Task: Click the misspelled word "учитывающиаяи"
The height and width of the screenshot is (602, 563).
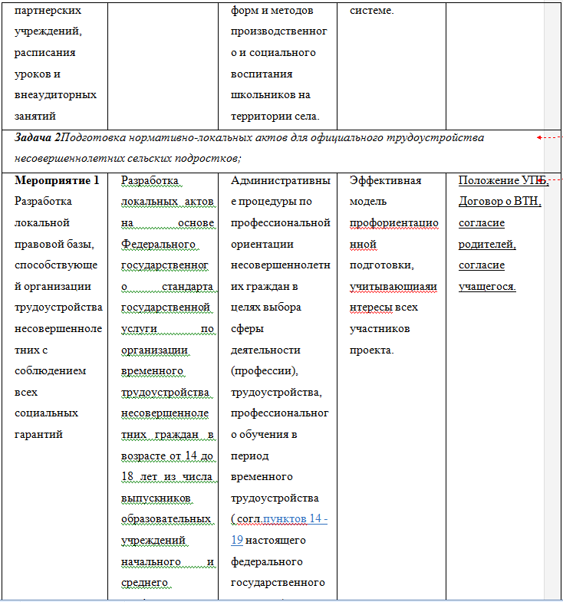Action: click(393, 286)
